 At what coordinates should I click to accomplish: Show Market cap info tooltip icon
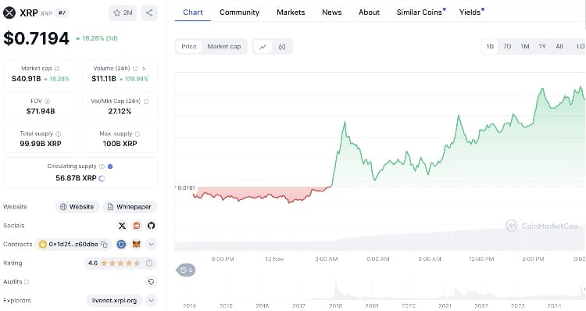point(57,69)
